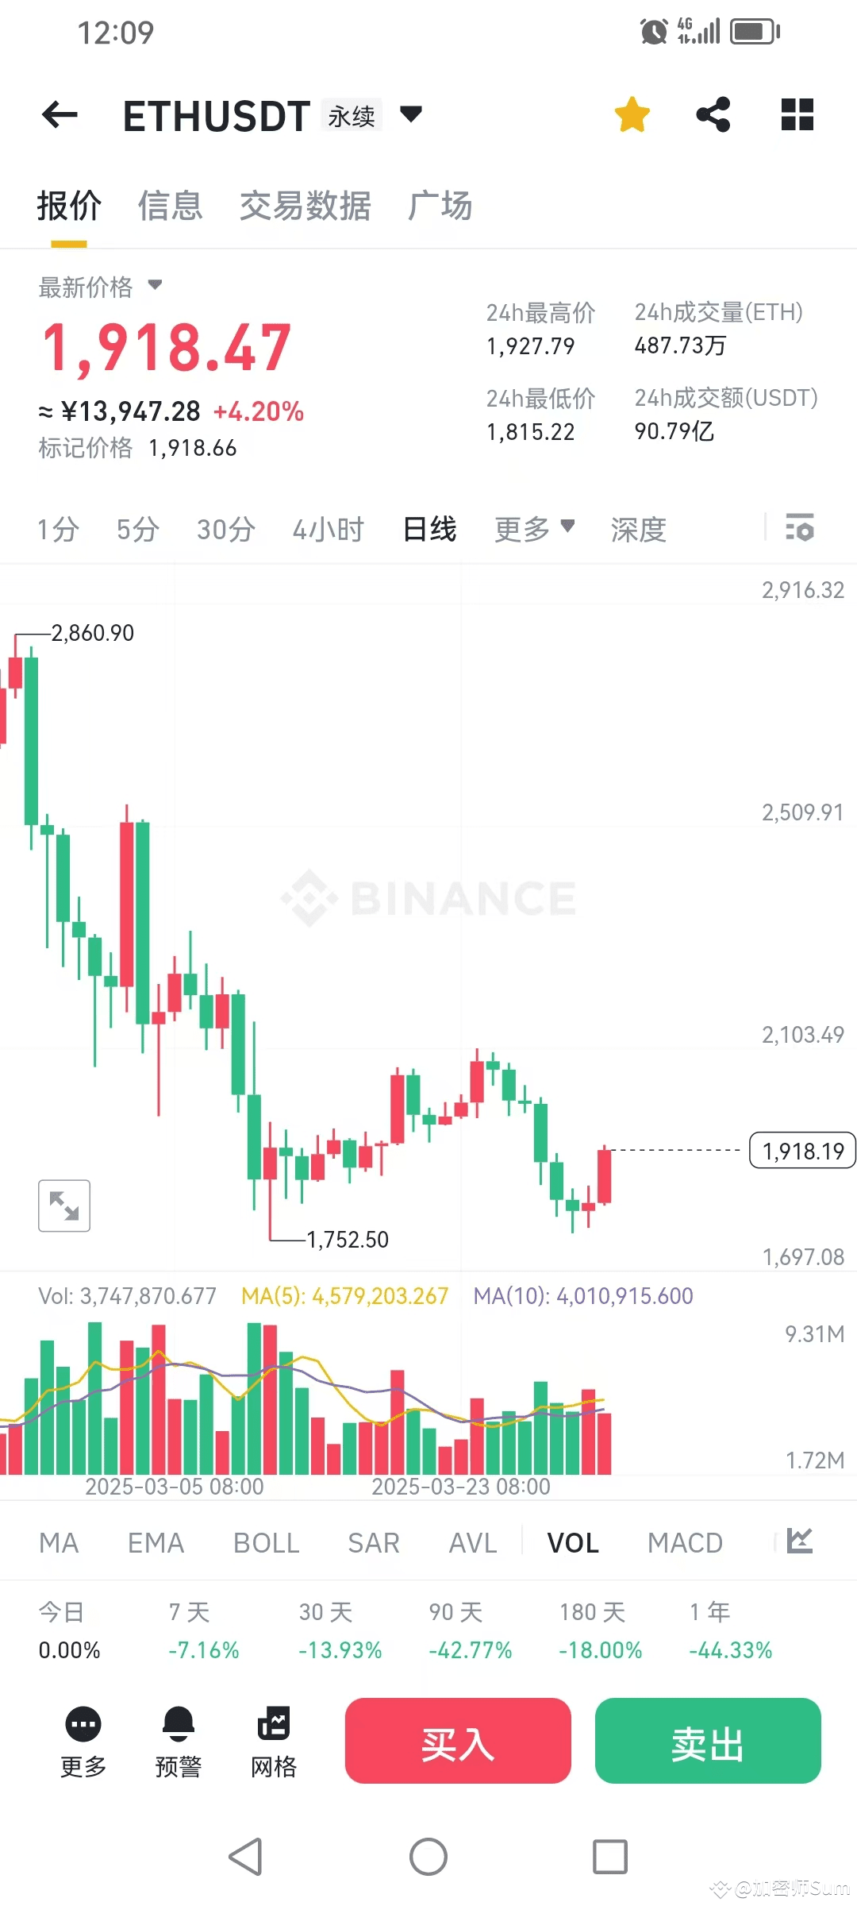Open the chart indicator icon after MACD
The image size is (857, 1906).
point(800,1541)
